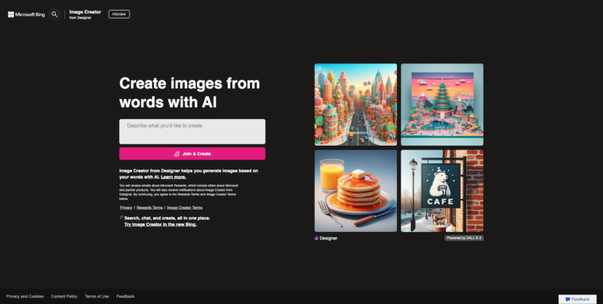Viewport: 603px width, 304px height.
Task: Open Content Policy in the footer
Action: point(64,297)
